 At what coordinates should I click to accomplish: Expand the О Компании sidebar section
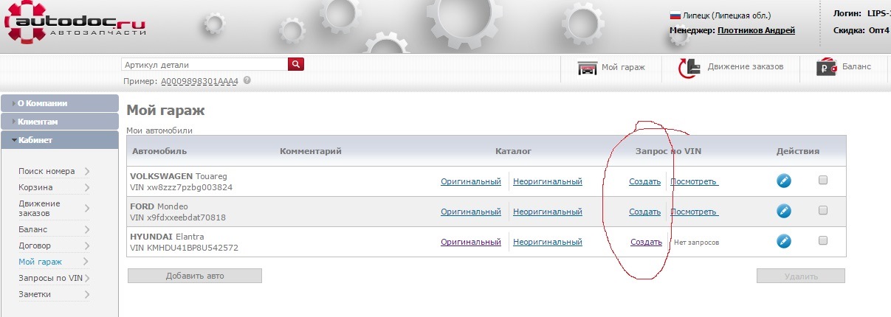click(60, 103)
